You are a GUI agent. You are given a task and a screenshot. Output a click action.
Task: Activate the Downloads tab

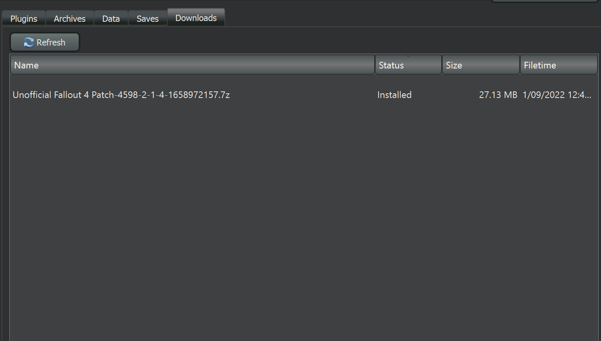(196, 18)
